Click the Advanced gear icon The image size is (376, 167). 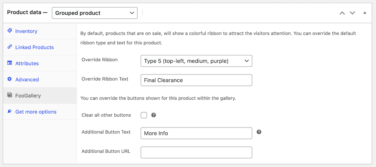10,79
